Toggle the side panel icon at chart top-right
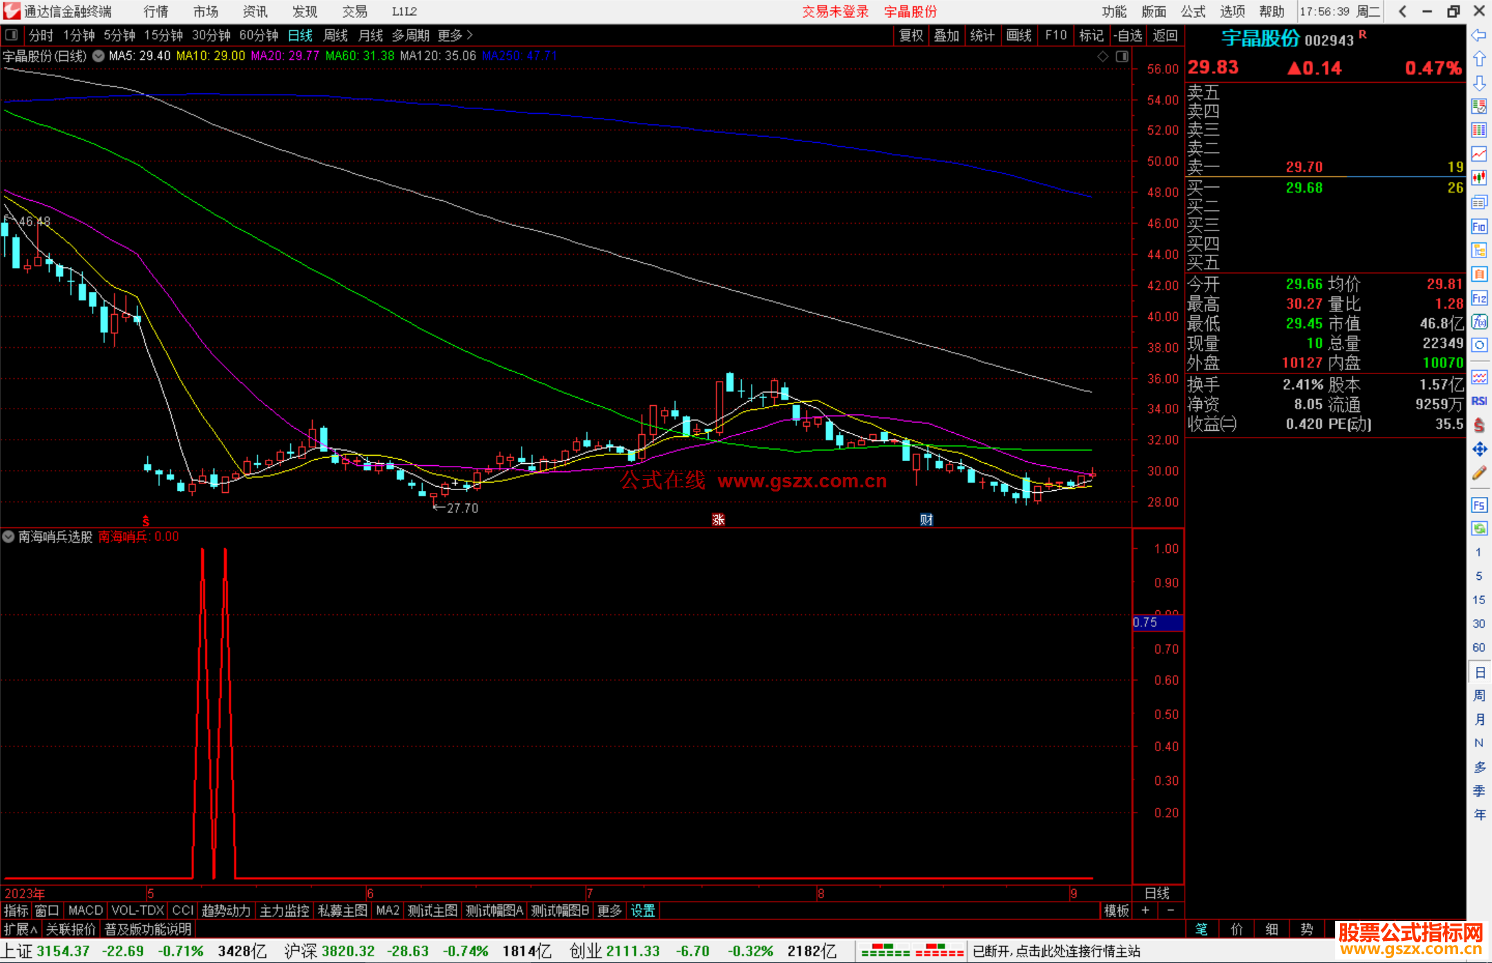 click(1122, 57)
